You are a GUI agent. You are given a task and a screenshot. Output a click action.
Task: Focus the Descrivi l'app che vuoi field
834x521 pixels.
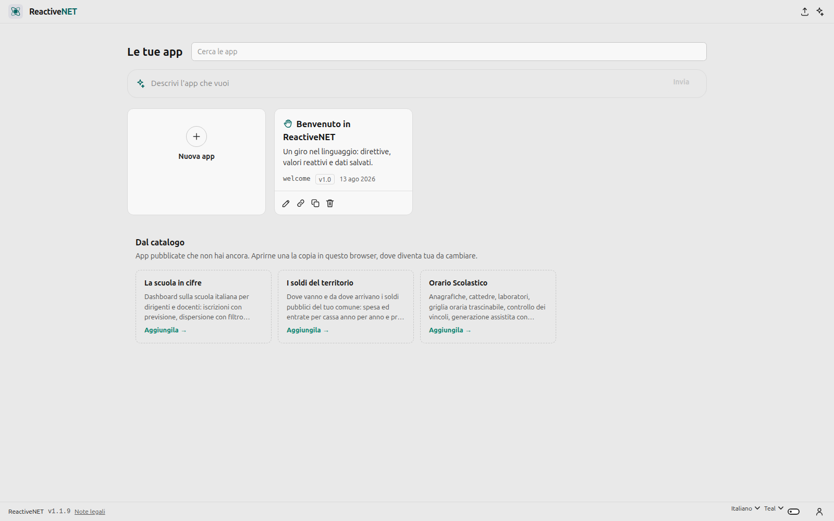coord(407,83)
